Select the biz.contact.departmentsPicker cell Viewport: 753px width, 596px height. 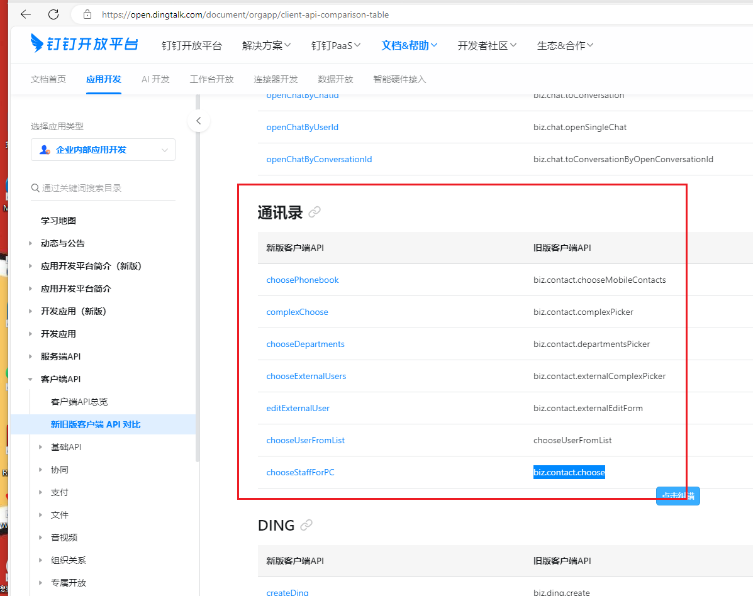591,344
